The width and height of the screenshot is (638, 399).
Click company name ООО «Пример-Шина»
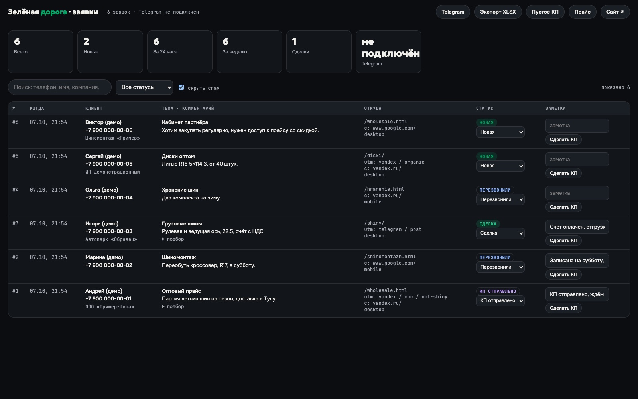110,306
